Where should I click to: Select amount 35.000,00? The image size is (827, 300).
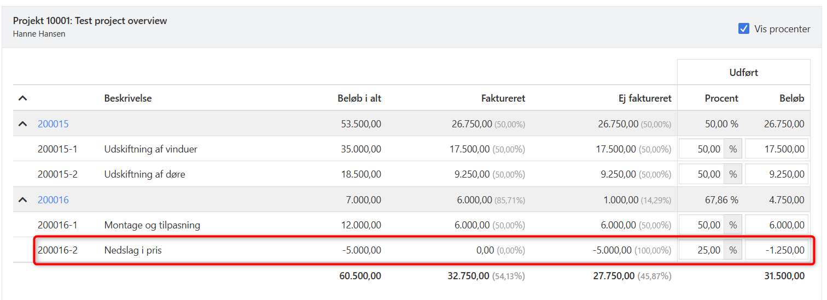pyautogui.click(x=361, y=149)
